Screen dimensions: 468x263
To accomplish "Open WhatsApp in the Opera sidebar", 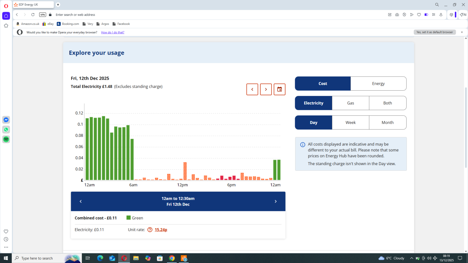I will coord(6,129).
